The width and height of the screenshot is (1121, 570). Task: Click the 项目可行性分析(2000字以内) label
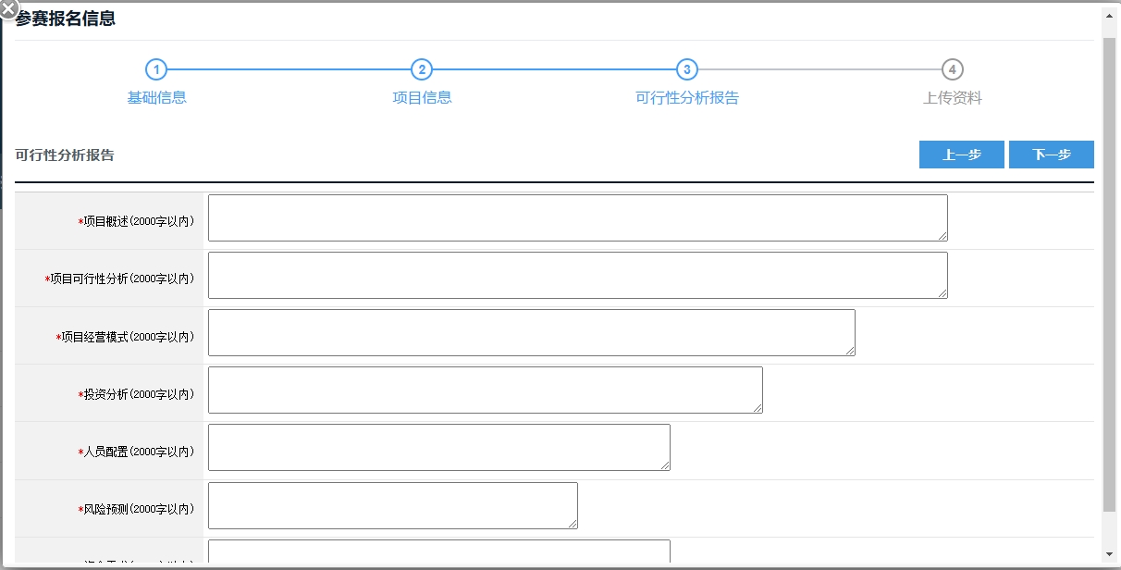[119, 279]
